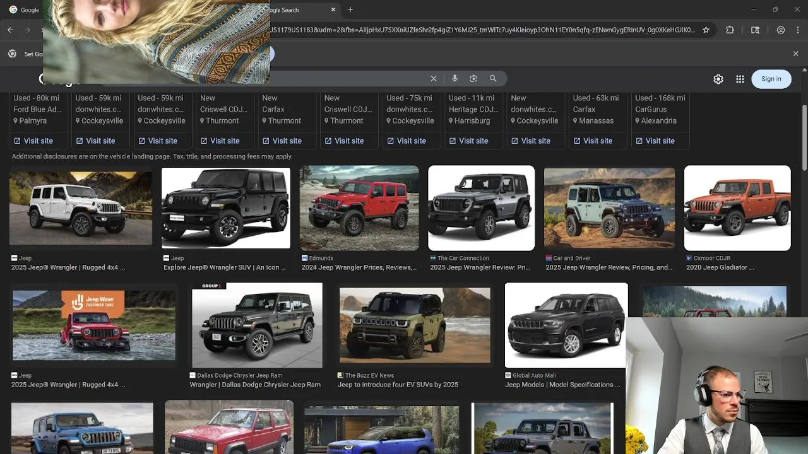Click '2020 Jeep Gladiator' result title
The image size is (808, 454).
point(720,267)
